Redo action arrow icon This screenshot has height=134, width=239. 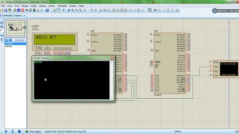point(96,10)
